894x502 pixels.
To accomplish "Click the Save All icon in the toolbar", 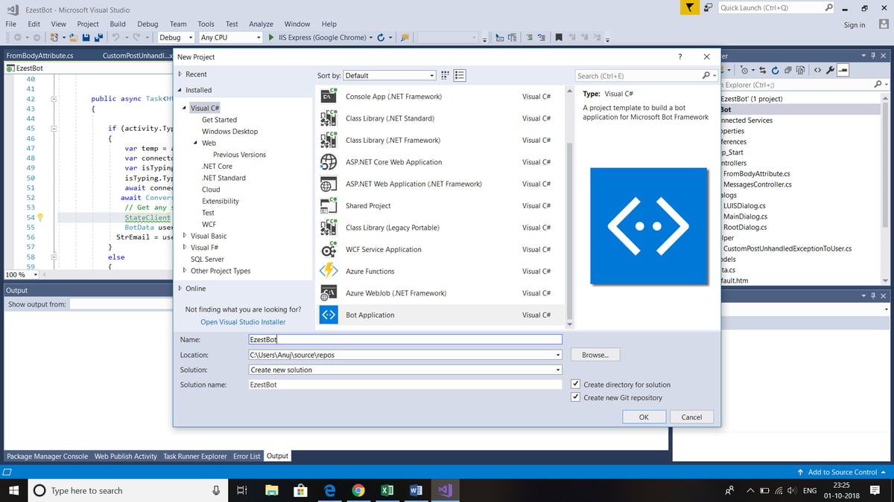I will (100, 37).
